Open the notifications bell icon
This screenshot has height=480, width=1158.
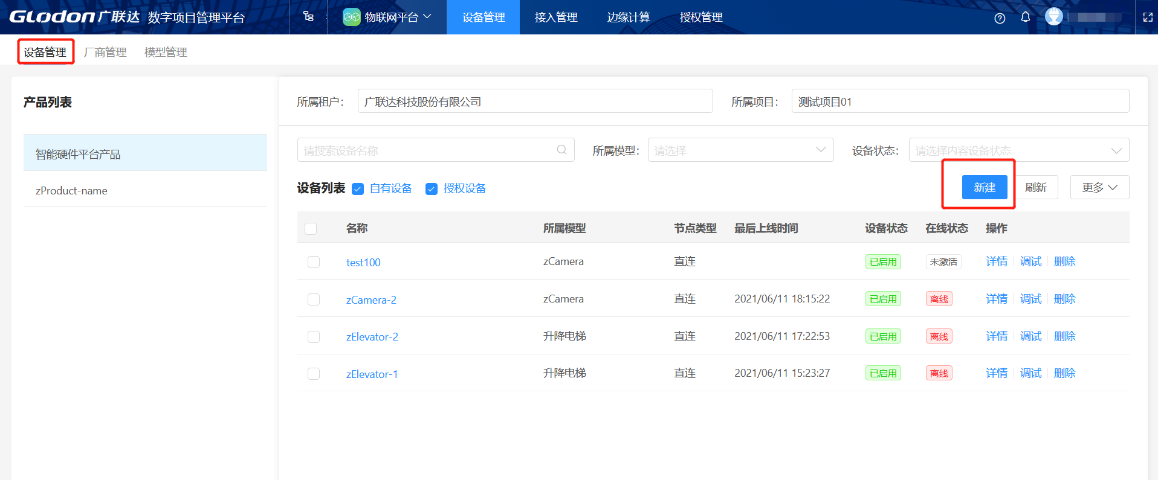[x=1026, y=17]
